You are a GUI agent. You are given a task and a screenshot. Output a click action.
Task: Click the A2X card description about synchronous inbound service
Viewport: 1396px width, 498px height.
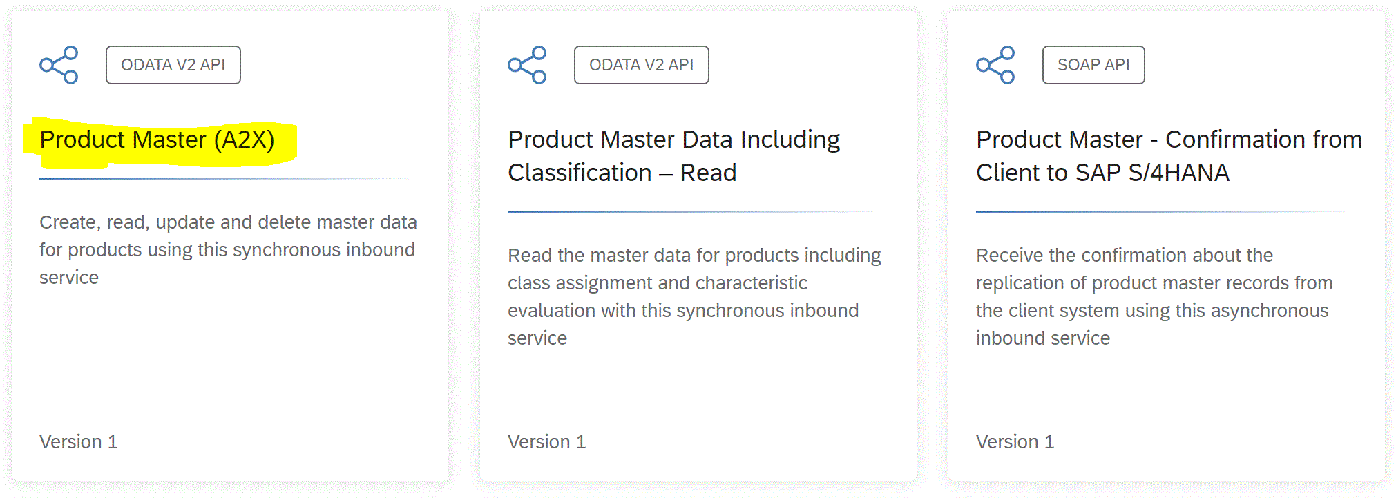228,249
